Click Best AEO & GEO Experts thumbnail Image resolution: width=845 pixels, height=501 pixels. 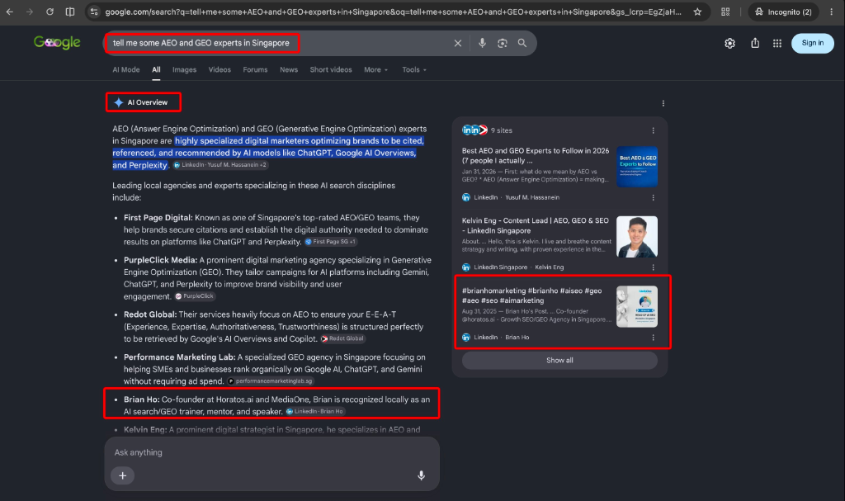(x=636, y=167)
